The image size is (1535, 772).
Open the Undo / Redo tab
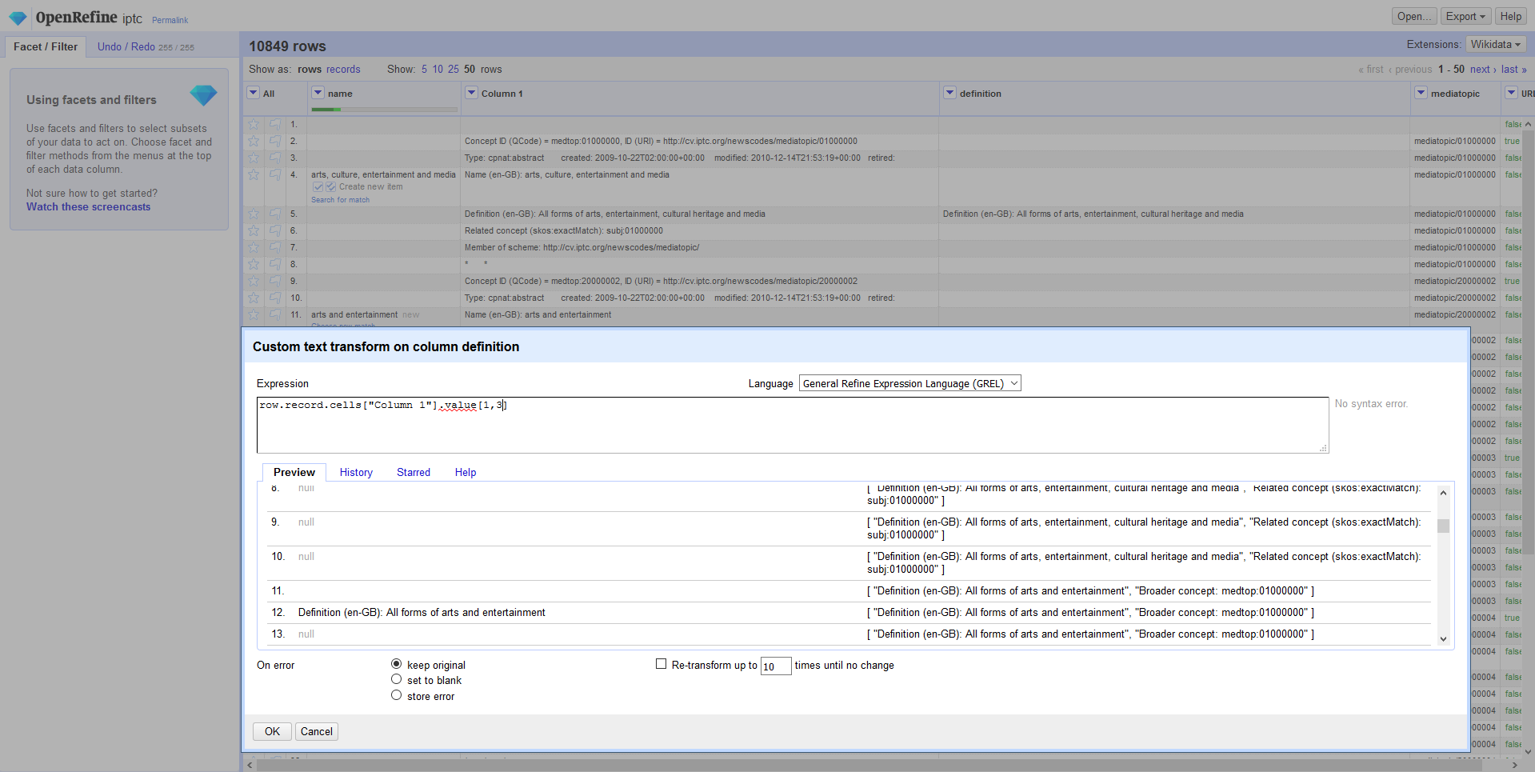[x=146, y=46]
